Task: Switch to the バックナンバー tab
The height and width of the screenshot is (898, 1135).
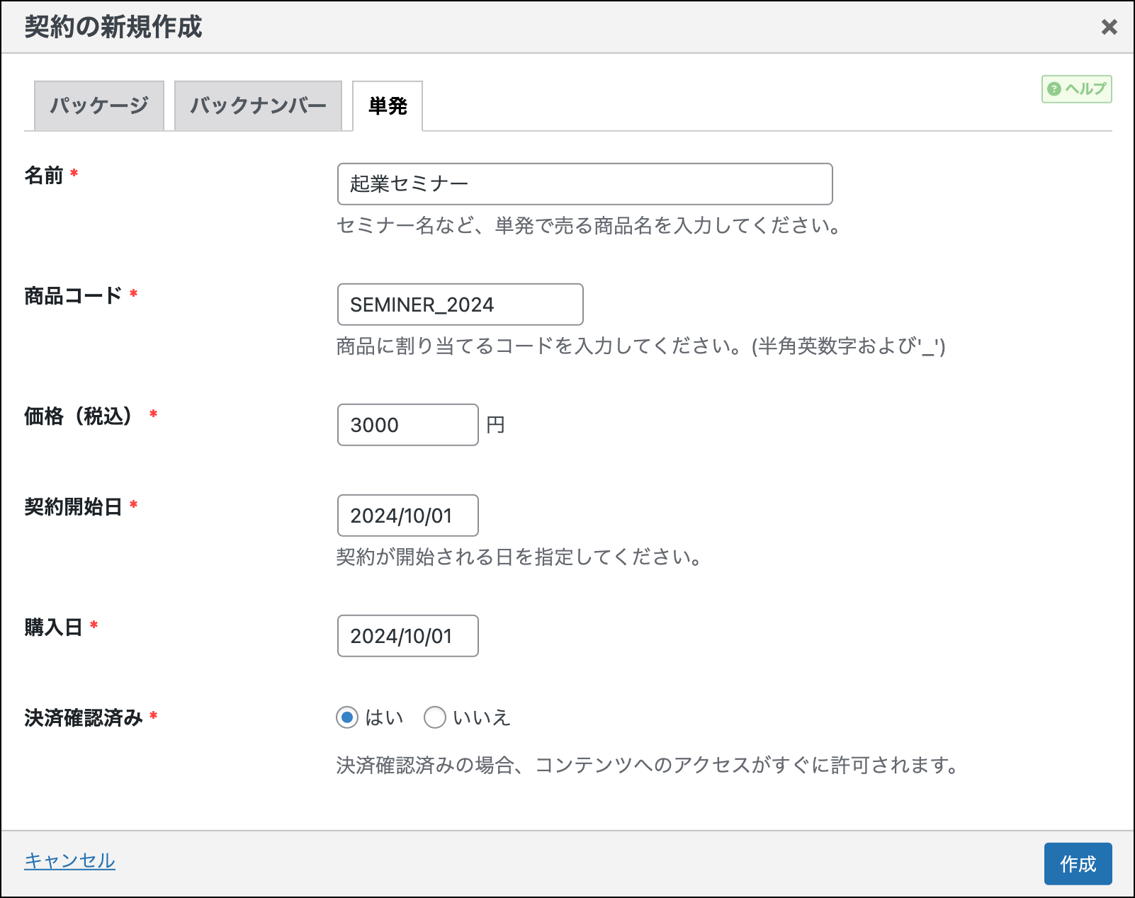Action: [258, 106]
